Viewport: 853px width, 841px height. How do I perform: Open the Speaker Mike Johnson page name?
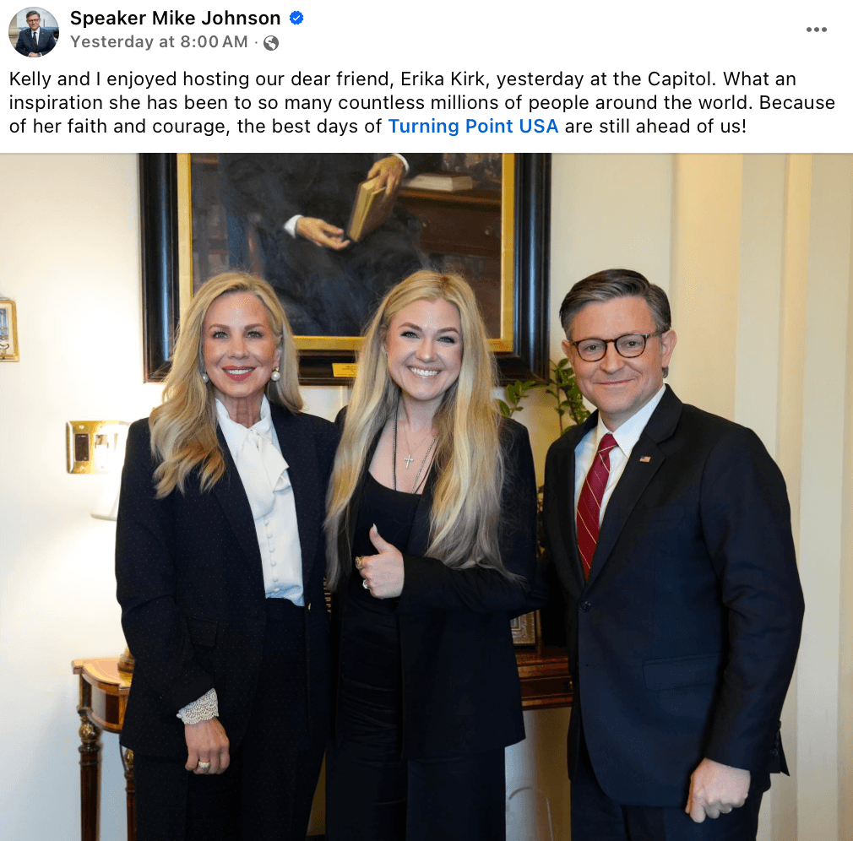coord(175,18)
